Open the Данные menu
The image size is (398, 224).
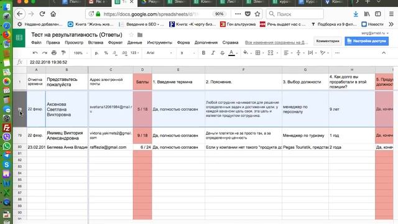(134, 42)
